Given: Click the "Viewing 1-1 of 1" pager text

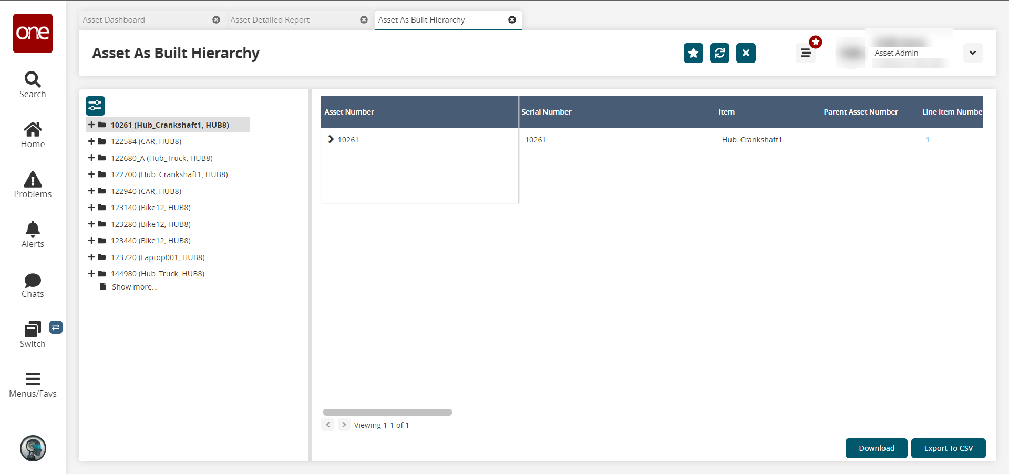Looking at the screenshot, I should (382, 425).
